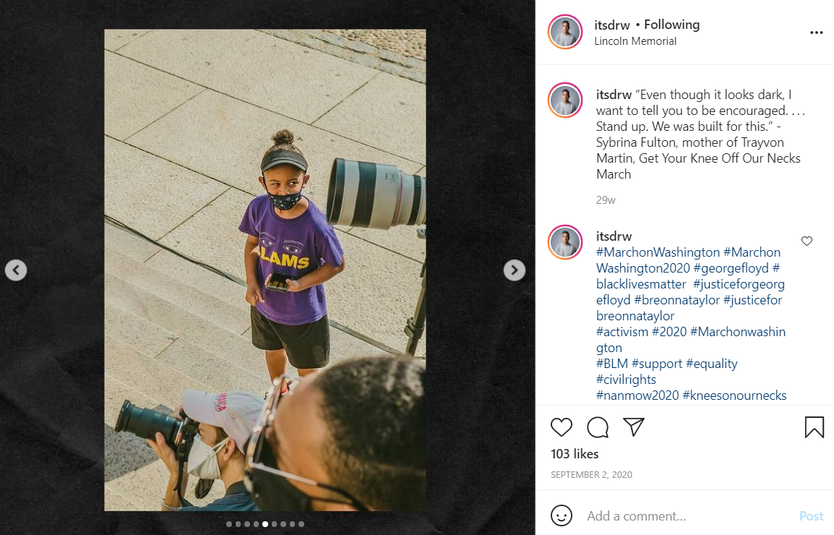Go to next photo with right arrow

coord(514,270)
